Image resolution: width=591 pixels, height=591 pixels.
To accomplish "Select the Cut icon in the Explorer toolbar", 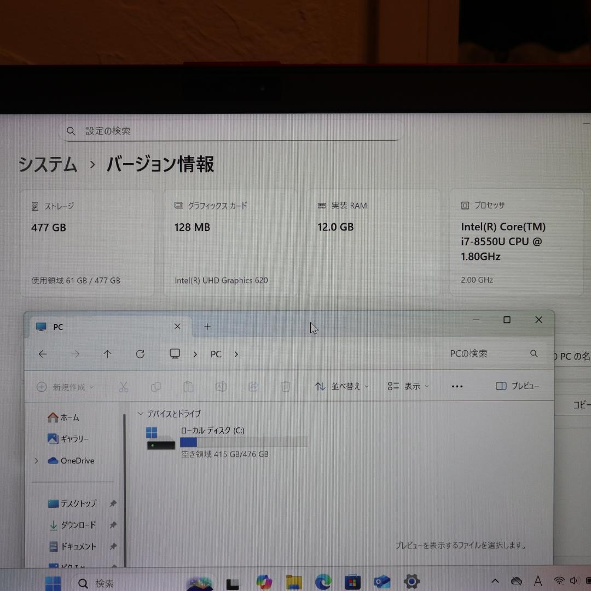I will (124, 386).
